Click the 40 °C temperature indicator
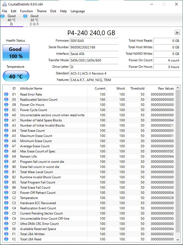Screen dimensions: 183x245 tap(16, 76)
